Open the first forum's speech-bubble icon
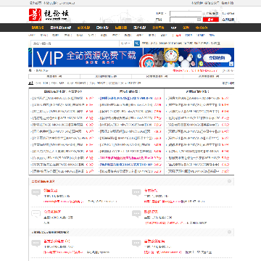261x261 pixels. (x=36, y=193)
